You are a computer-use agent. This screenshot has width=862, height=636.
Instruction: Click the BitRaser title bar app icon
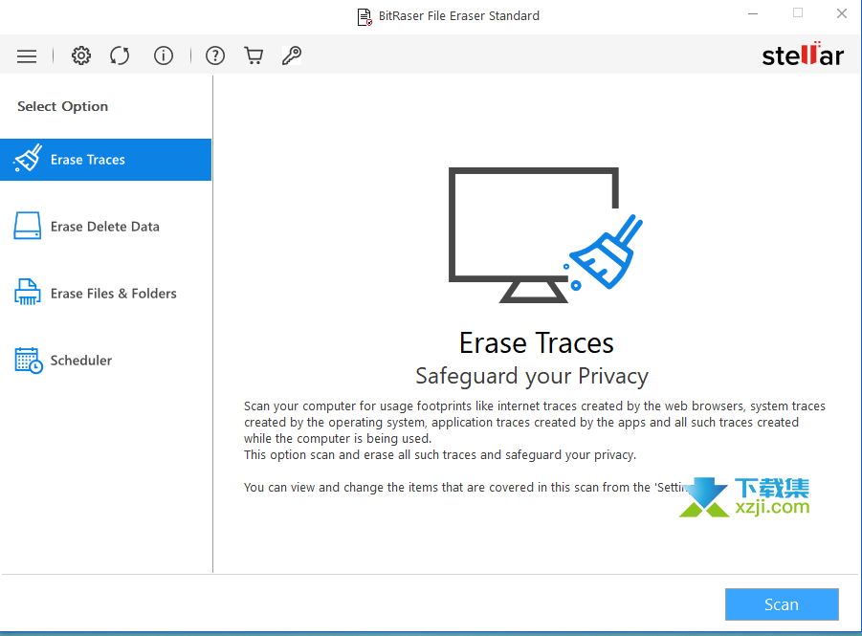click(365, 16)
